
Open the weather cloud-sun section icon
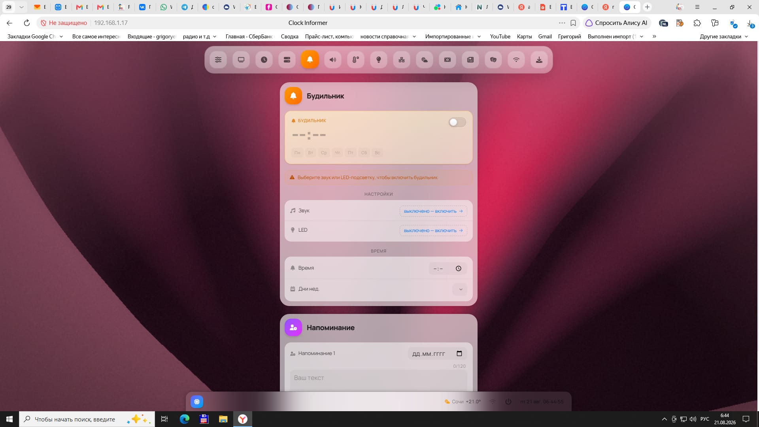coord(425,60)
